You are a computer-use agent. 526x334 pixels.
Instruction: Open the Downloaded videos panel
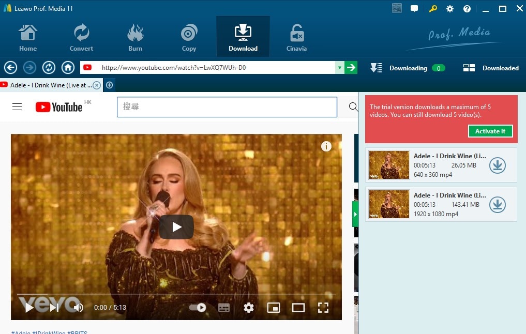pyautogui.click(x=491, y=68)
